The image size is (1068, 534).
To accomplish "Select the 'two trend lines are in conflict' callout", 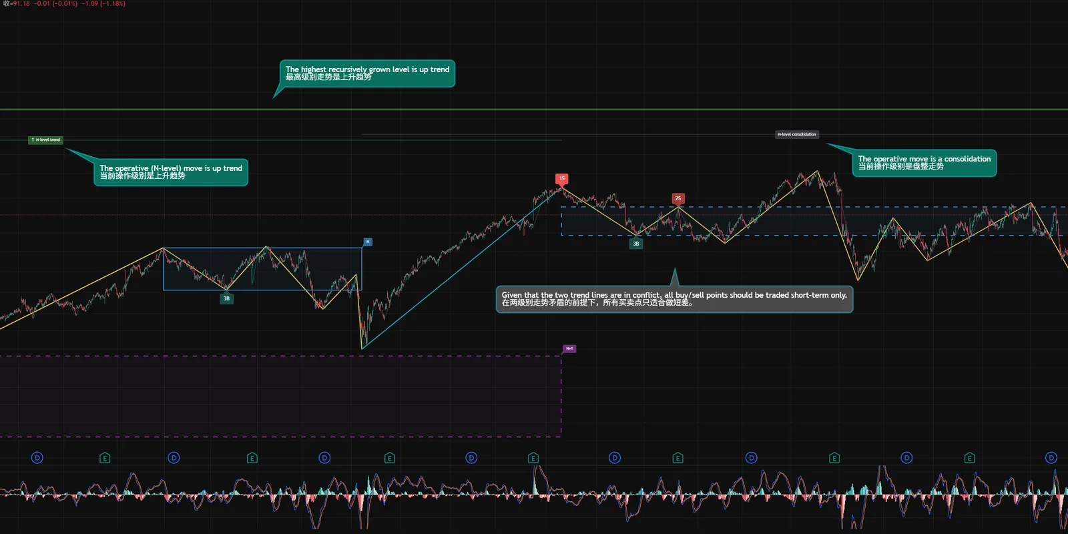I will click(674, 299).
